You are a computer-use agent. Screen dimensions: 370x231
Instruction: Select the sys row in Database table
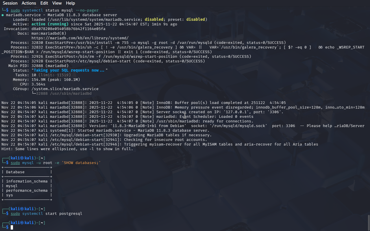click(10, 195)
